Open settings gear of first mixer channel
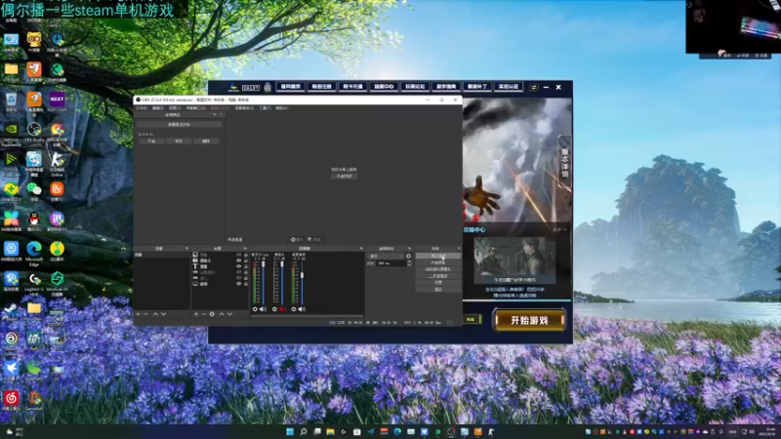The image size is (781, 439). coord(255,309)
